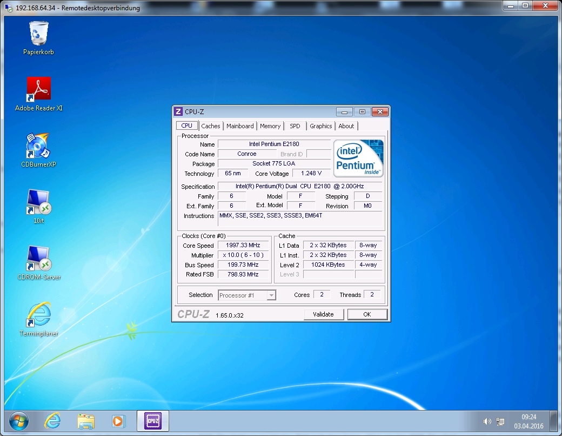Click the CPU-Z title bar Z icon
This screenshot has width=562, height=436.
pos(178,111)
